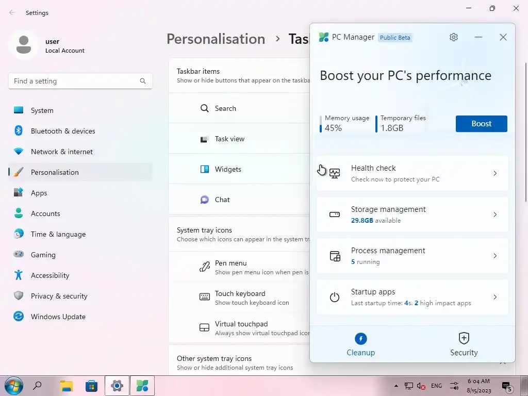The image size is (528, 396).
Task: Click the Pen menu icon
Action: tap(204, 267)
